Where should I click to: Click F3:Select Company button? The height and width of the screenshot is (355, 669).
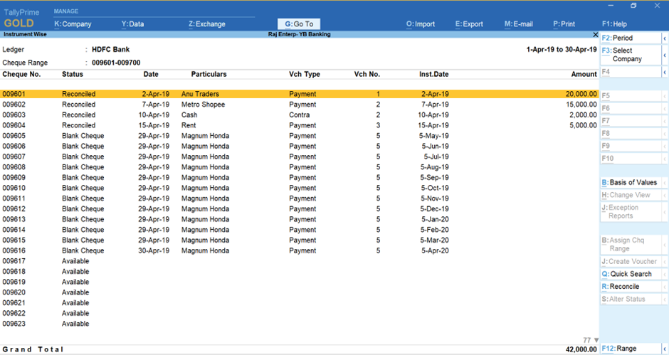[631, 55]
